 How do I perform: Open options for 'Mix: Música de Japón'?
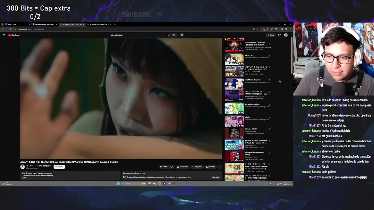click(x=270, y=80)
